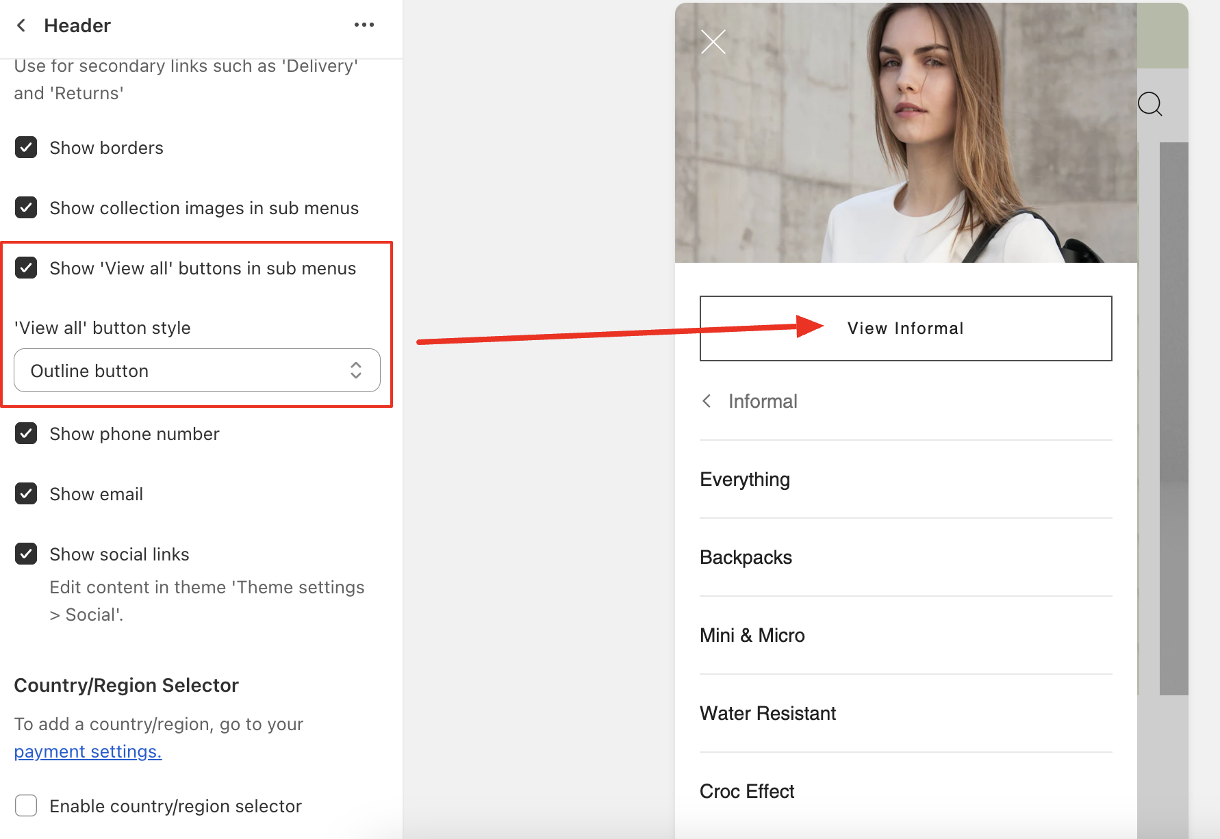Viewport: 1220px width, 839px height.
Task: Toggle Show 'View all' buttons in sub menus
Action: pos(26,268)
